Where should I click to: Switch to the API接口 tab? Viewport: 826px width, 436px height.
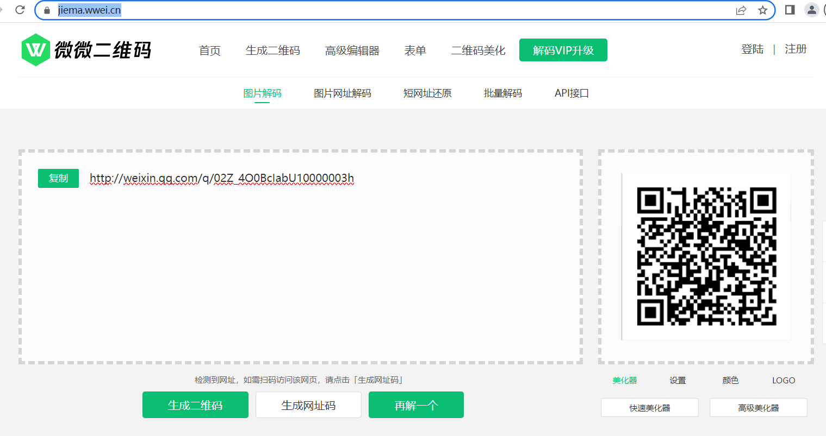572,93
